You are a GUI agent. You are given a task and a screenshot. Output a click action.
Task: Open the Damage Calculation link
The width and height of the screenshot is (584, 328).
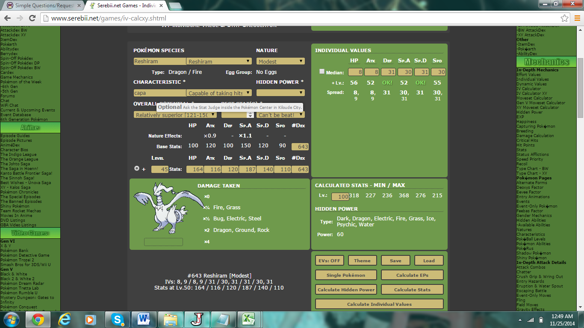[x=535, y=136]
